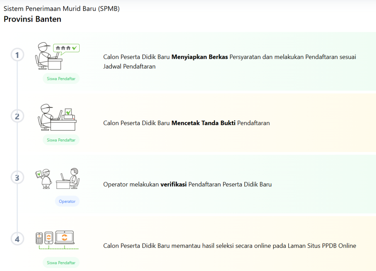The image size is (376, 271).
Task: Click the step 1 number circle
Action: pyautogui.click(x=17, y=55)
